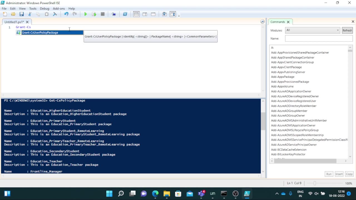This screenshot has height=200, width=356.
Task: Close the Commands tab with its X
Action: pos(288,22)
